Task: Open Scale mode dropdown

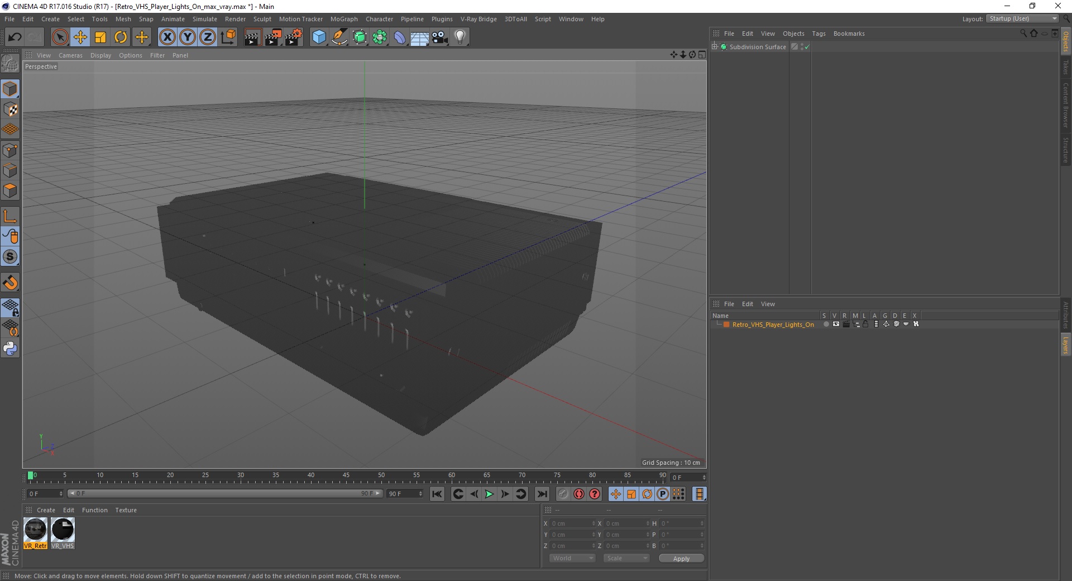Action: tap(626, 558)
